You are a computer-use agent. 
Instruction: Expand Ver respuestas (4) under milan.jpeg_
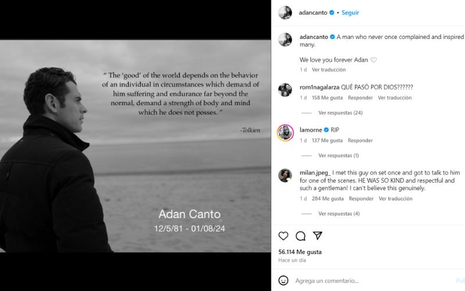pyautogui.click(x=339, y=214)
